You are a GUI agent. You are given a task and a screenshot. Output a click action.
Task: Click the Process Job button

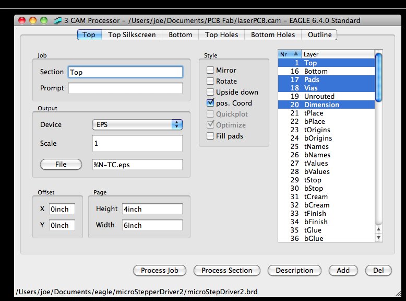click(x=160, y=270)
